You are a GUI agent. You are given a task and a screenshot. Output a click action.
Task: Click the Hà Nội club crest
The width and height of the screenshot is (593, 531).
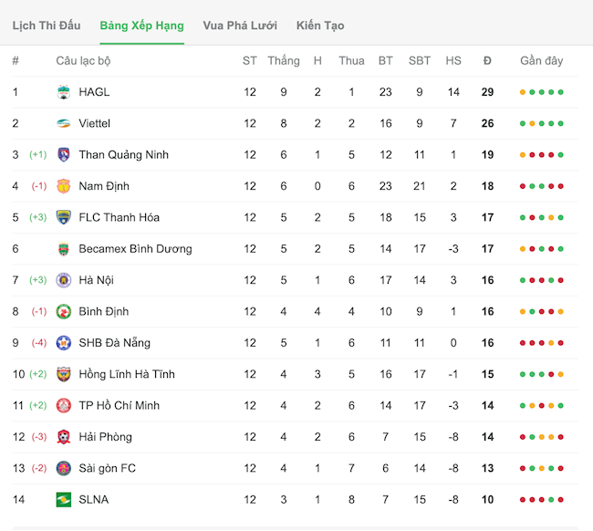[64, 280]
